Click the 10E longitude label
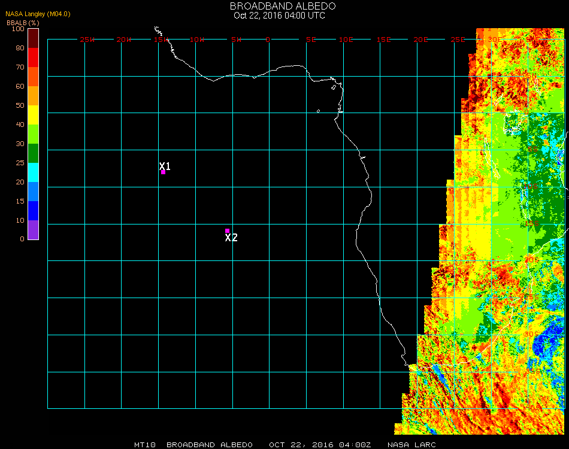 [x=346, y=40]
